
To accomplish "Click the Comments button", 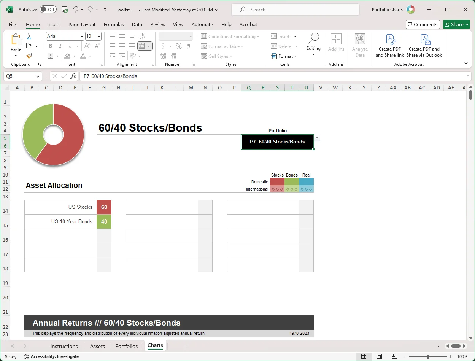I will [x=423, y=24].
